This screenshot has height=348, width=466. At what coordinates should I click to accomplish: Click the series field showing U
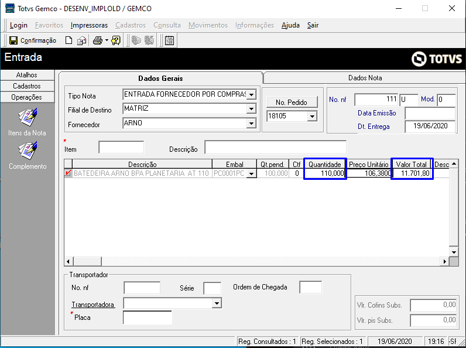click(x=409, y=100)
